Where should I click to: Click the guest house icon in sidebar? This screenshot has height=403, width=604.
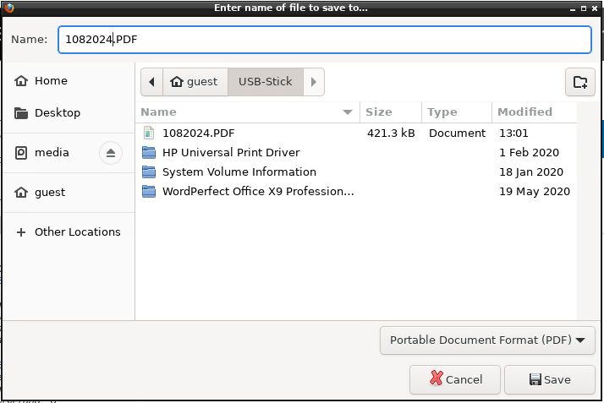point(21,193)
